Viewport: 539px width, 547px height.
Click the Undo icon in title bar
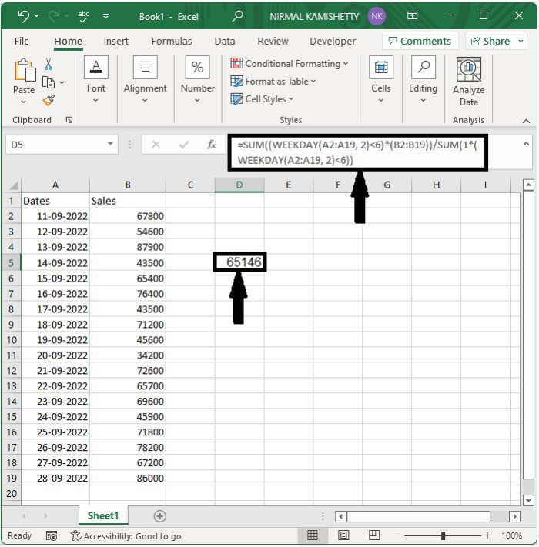(x=24, y=16)
